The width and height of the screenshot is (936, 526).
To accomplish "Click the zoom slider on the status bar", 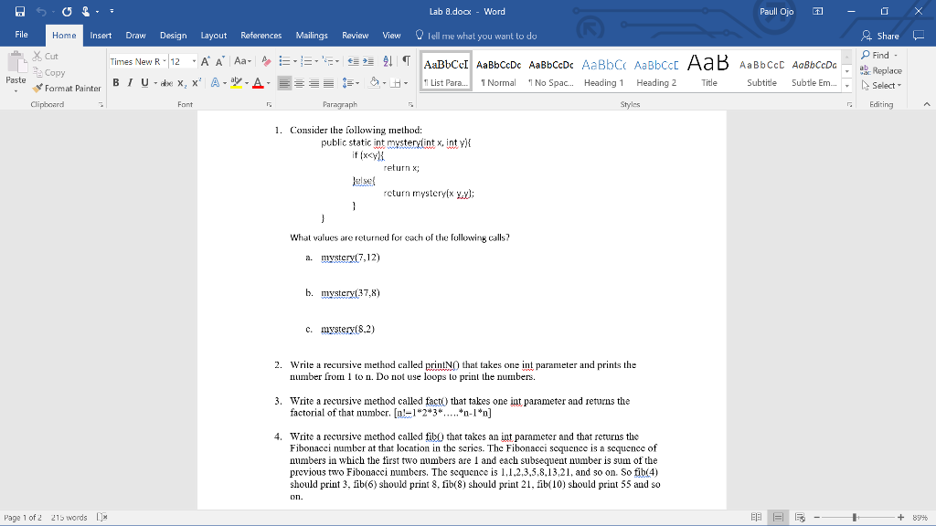I will coord(854,518).
